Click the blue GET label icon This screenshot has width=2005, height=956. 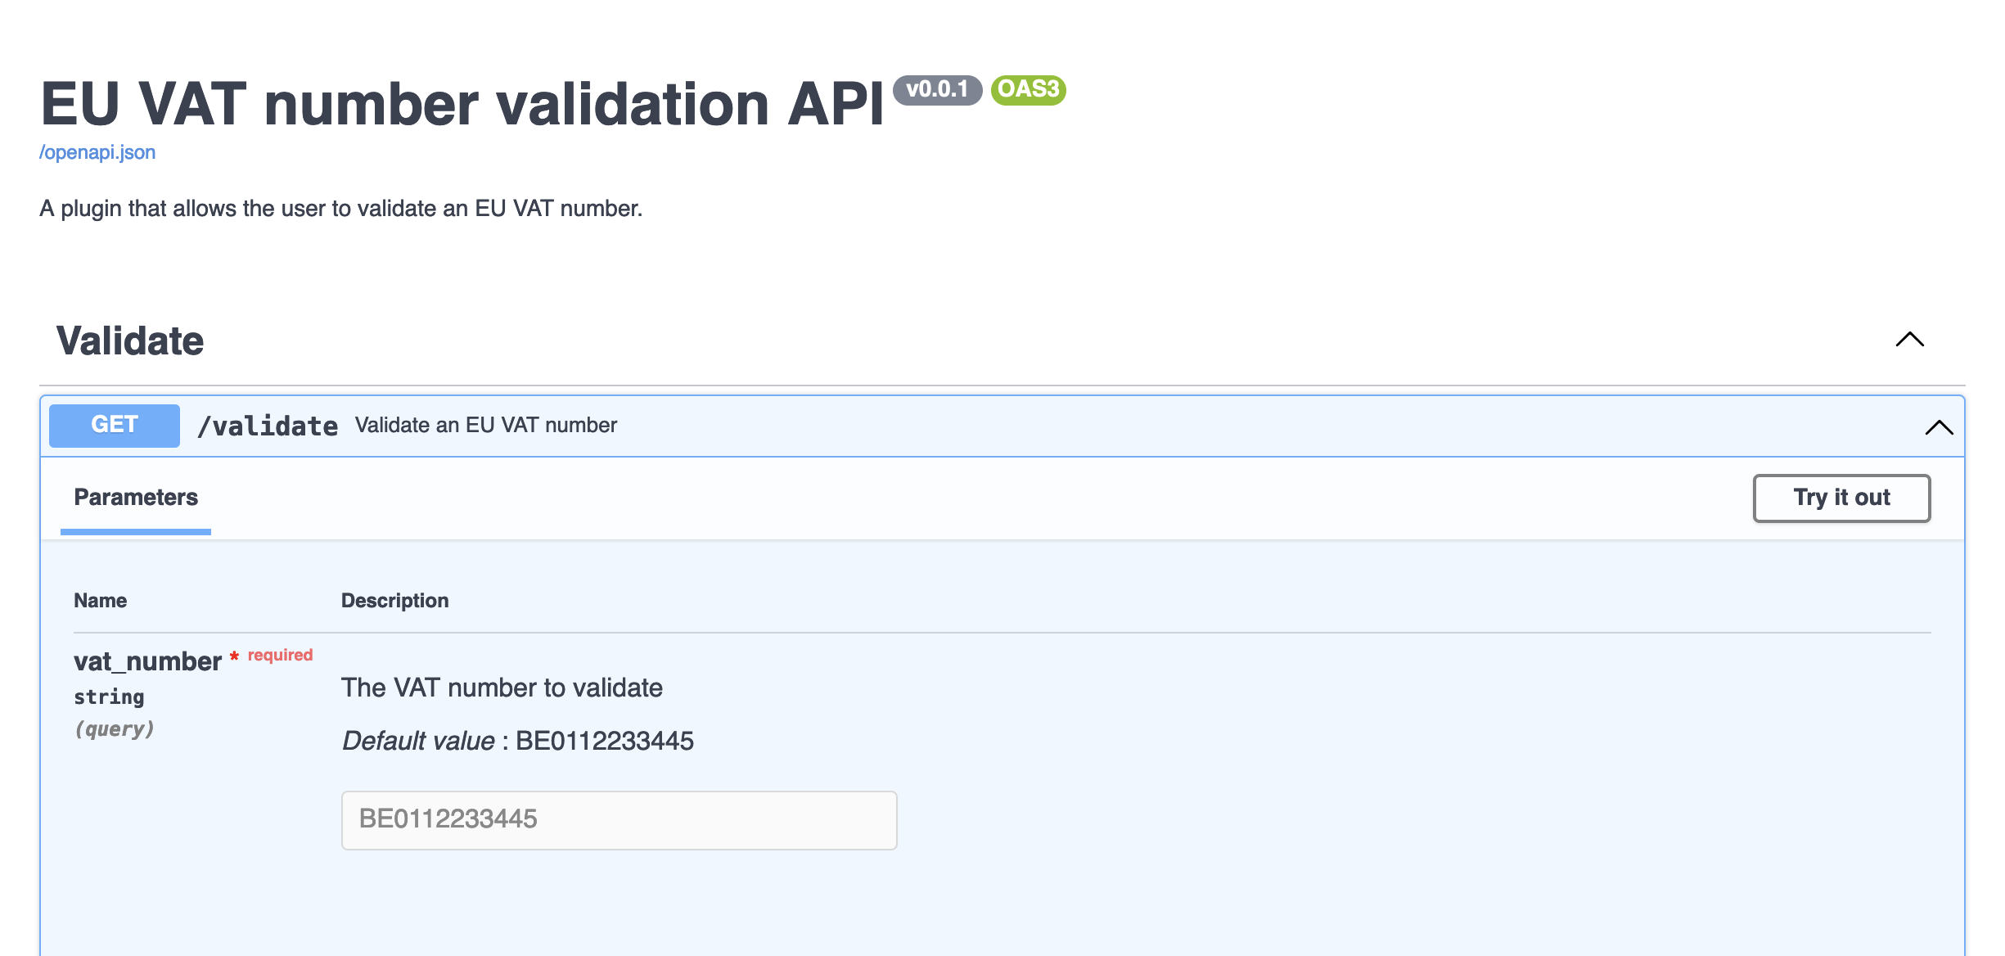114,425
